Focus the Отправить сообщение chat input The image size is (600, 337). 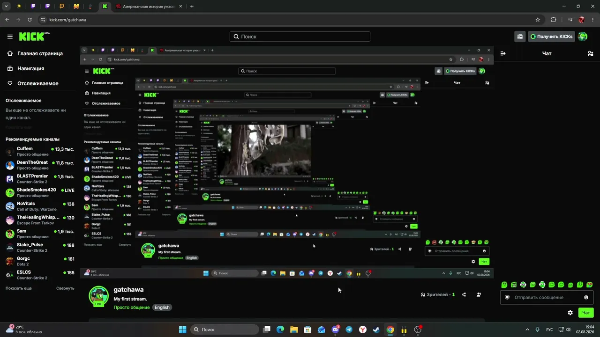click(x=547, y=297)
